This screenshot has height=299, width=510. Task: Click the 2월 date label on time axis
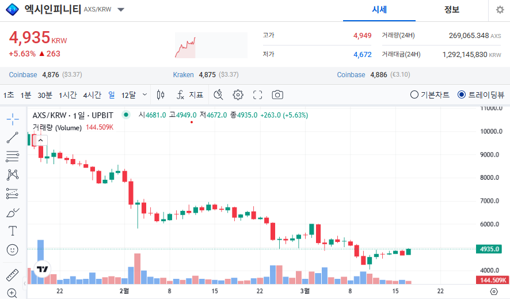(x=124, y=291)
